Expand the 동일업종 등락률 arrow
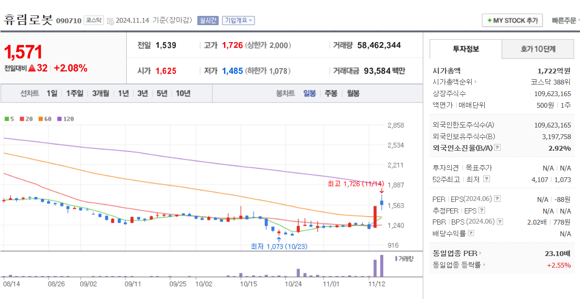This screenshot has height=299, width=580. coord(484,265)
